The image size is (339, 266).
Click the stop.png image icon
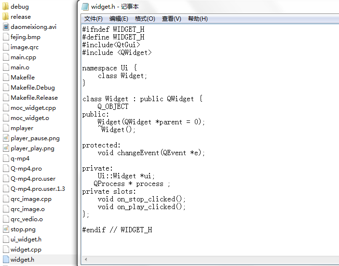click(6, 229)
